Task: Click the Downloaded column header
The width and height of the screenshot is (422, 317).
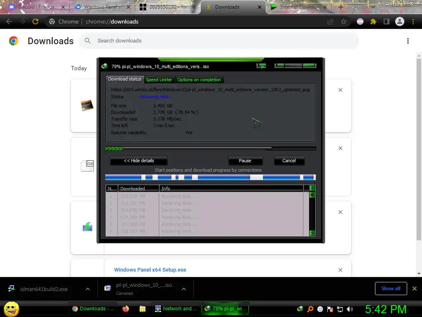Action: (x=138, y=188)
